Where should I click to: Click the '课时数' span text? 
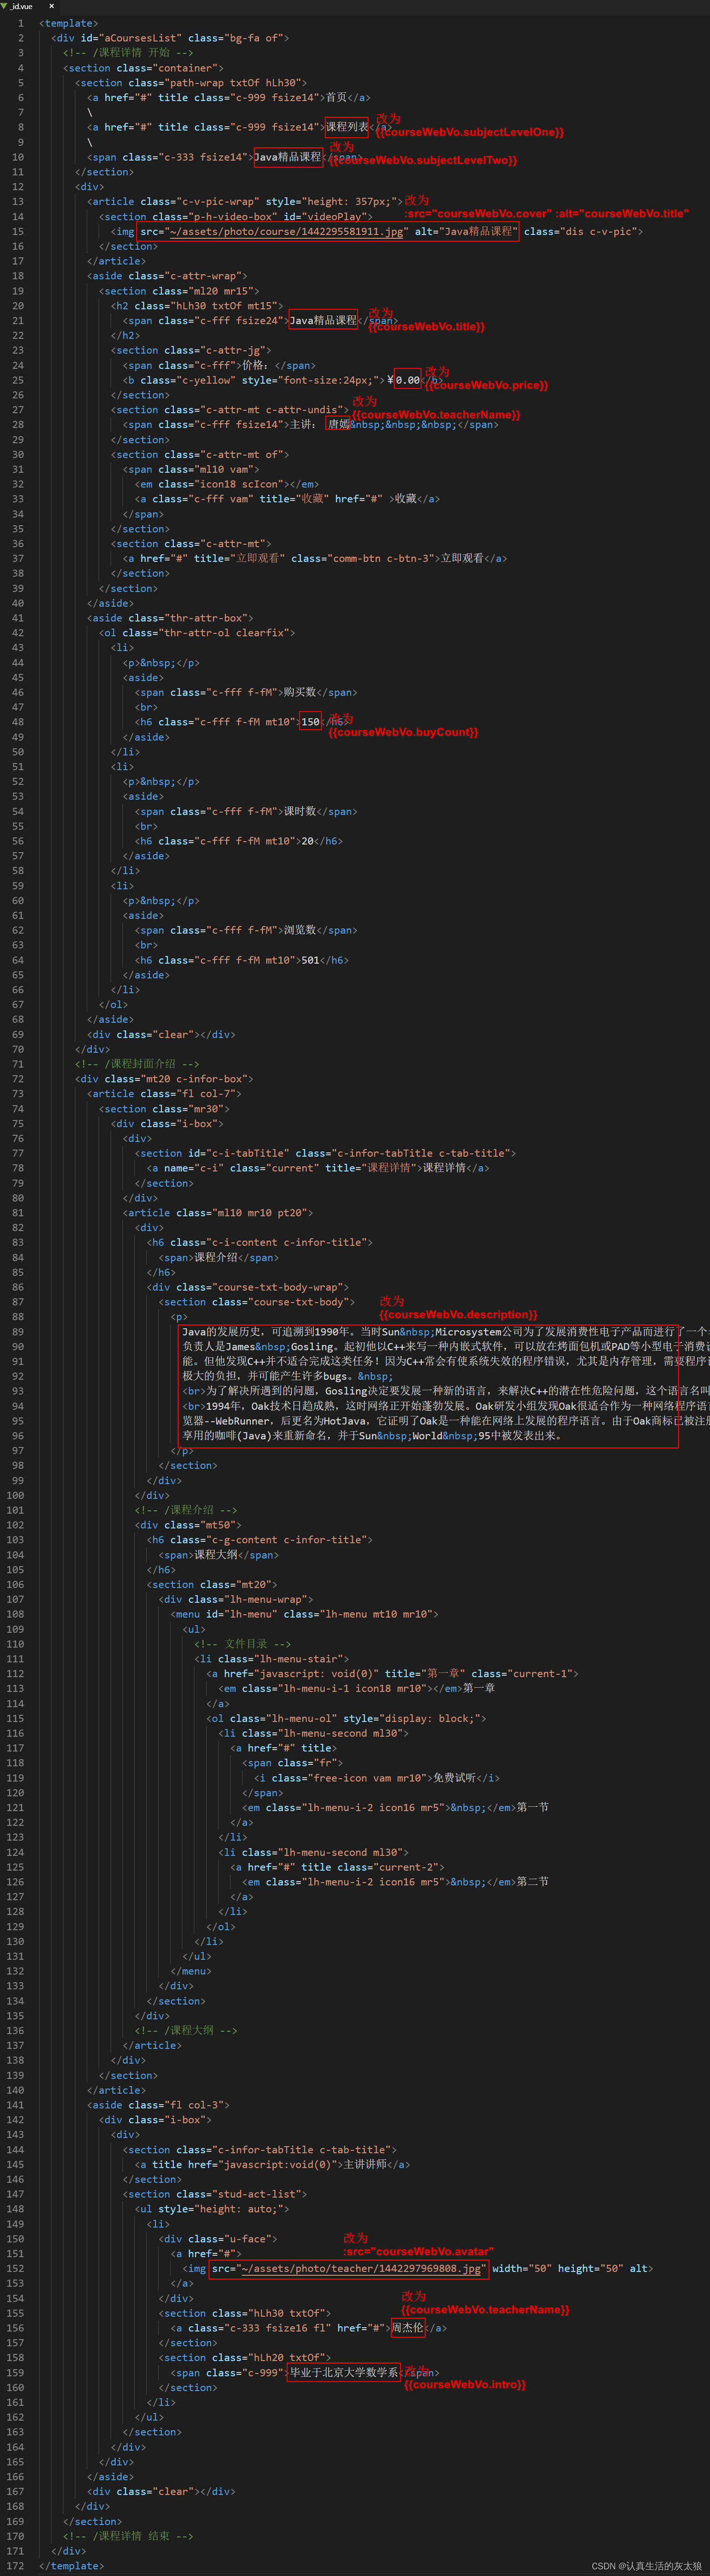[300, 811]
